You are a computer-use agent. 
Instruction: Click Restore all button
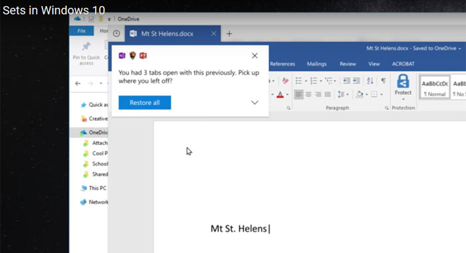coord(144,103)
